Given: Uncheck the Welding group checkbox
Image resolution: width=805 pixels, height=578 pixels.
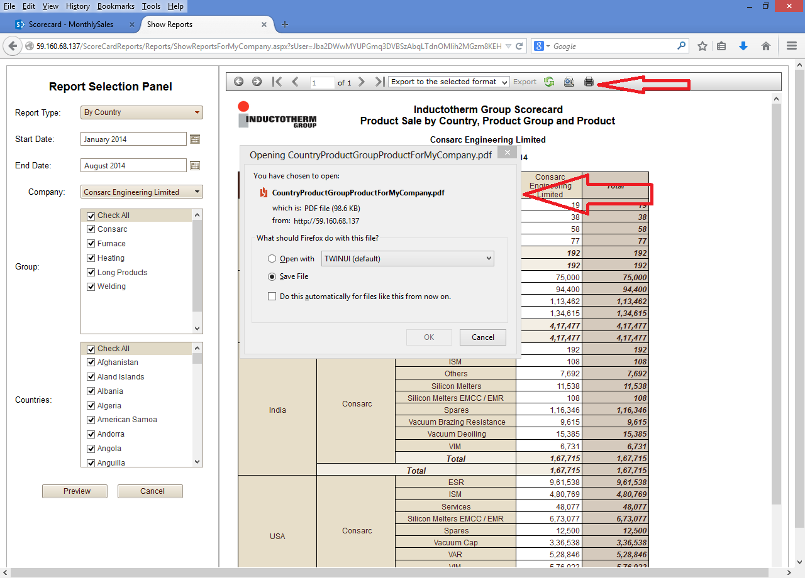Looking at the screenshot, I should tap(91, 286).
